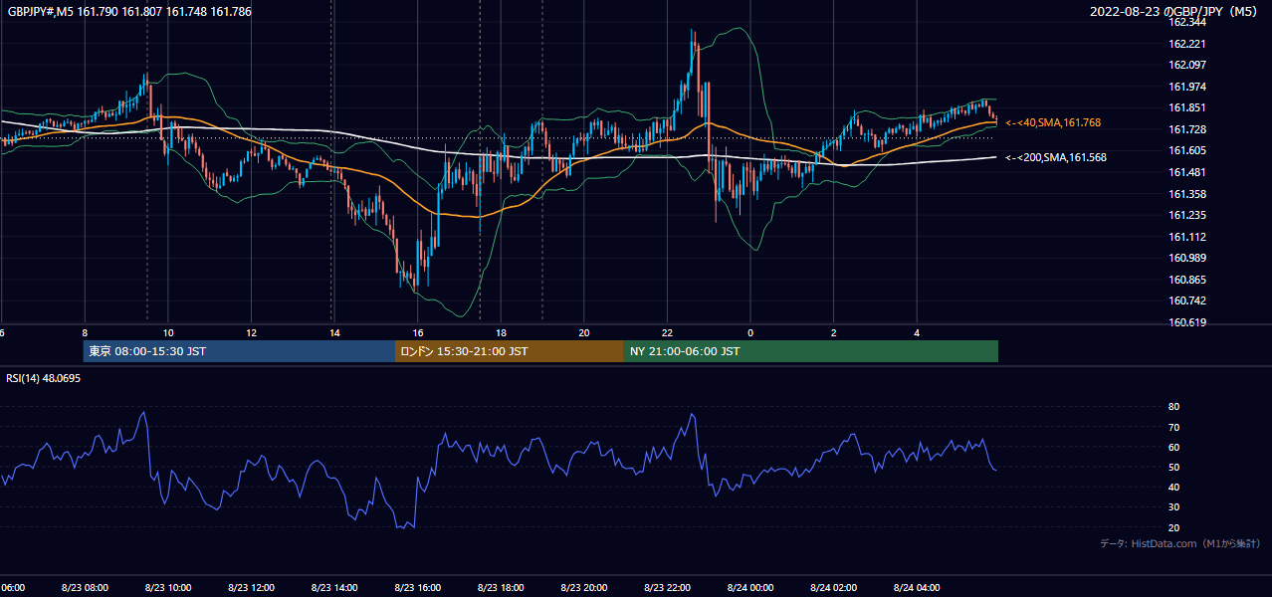
Task: Click the 8/23 16:00 time label
Action: pyautogui.click(x=418, y=588)
